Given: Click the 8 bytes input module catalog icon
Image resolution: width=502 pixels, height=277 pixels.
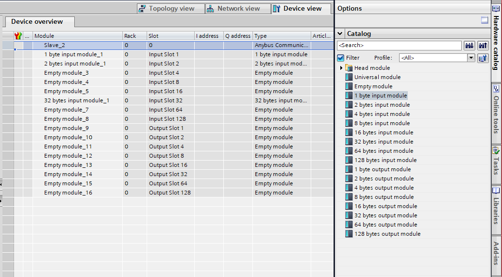Looking at the screenshot, I should tap(349, 123).
